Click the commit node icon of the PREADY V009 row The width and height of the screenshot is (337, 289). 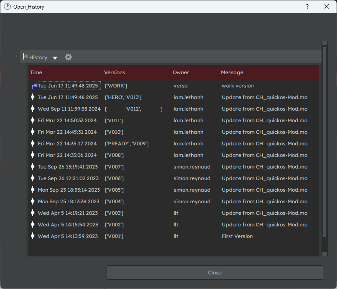coord(33,143)
